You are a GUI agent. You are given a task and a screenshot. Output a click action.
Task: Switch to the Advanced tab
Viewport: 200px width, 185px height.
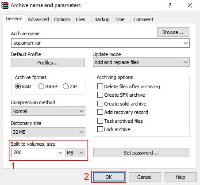(x=38, y=19)
